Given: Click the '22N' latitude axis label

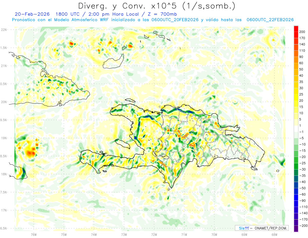Looking at the screenshot, I should [x=4, y=30].
